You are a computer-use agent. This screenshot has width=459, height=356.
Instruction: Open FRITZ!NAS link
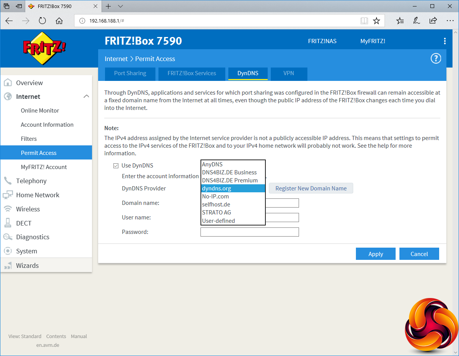pos(322,41)
